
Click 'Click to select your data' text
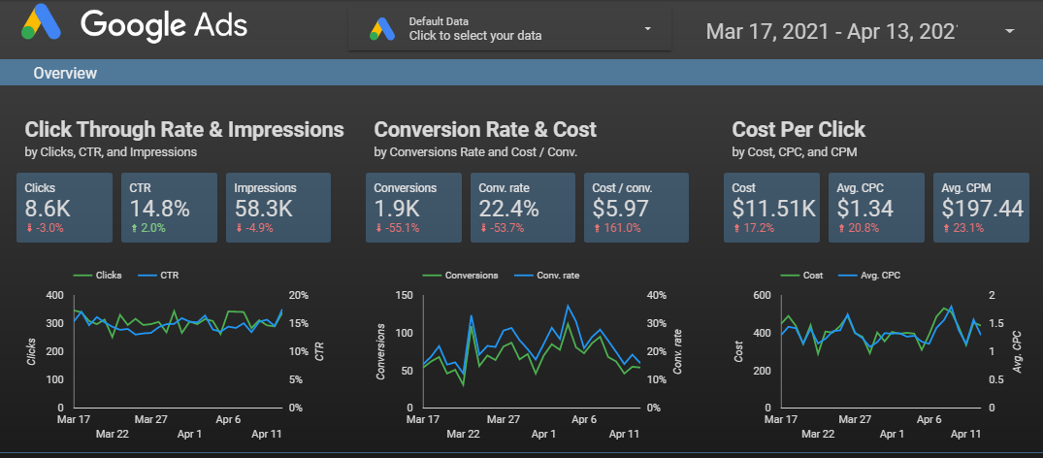click(475, 36)
